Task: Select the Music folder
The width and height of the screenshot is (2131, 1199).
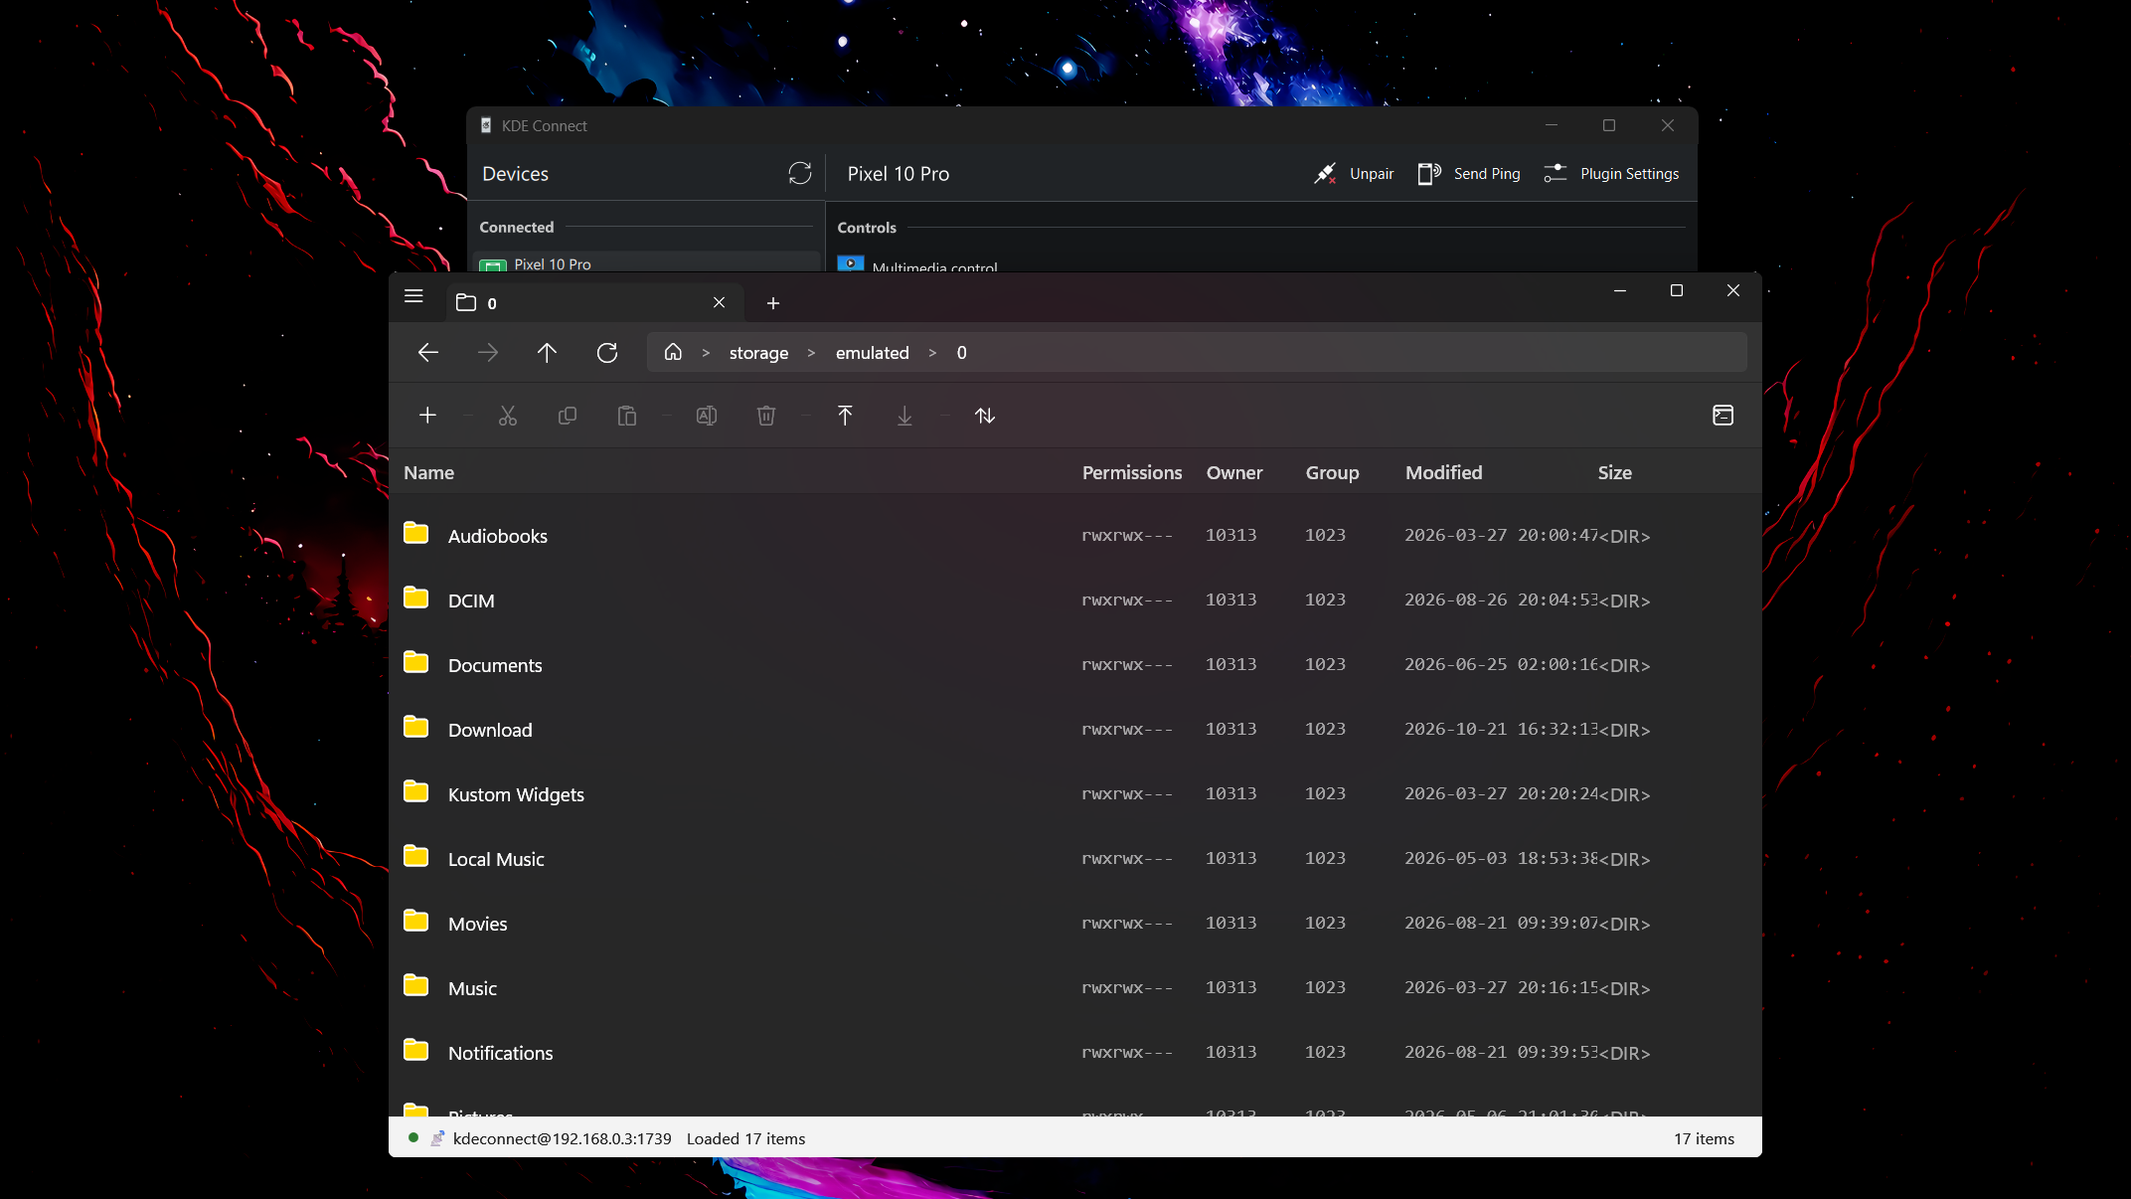Action: coord(1075,988)
